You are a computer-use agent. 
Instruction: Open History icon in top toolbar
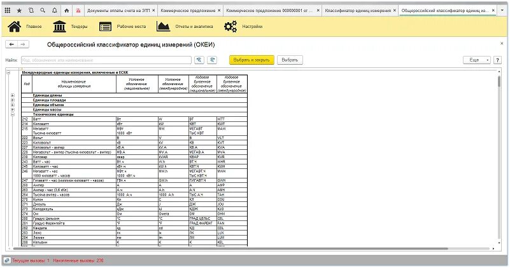coord(31,10)
